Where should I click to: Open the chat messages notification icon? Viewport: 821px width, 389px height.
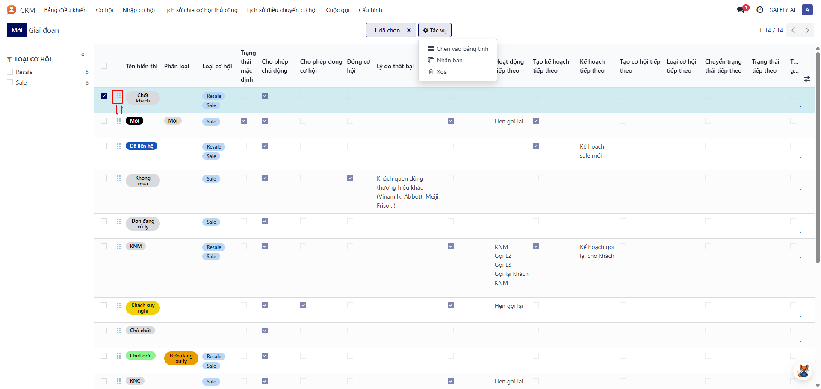[741, 10]
